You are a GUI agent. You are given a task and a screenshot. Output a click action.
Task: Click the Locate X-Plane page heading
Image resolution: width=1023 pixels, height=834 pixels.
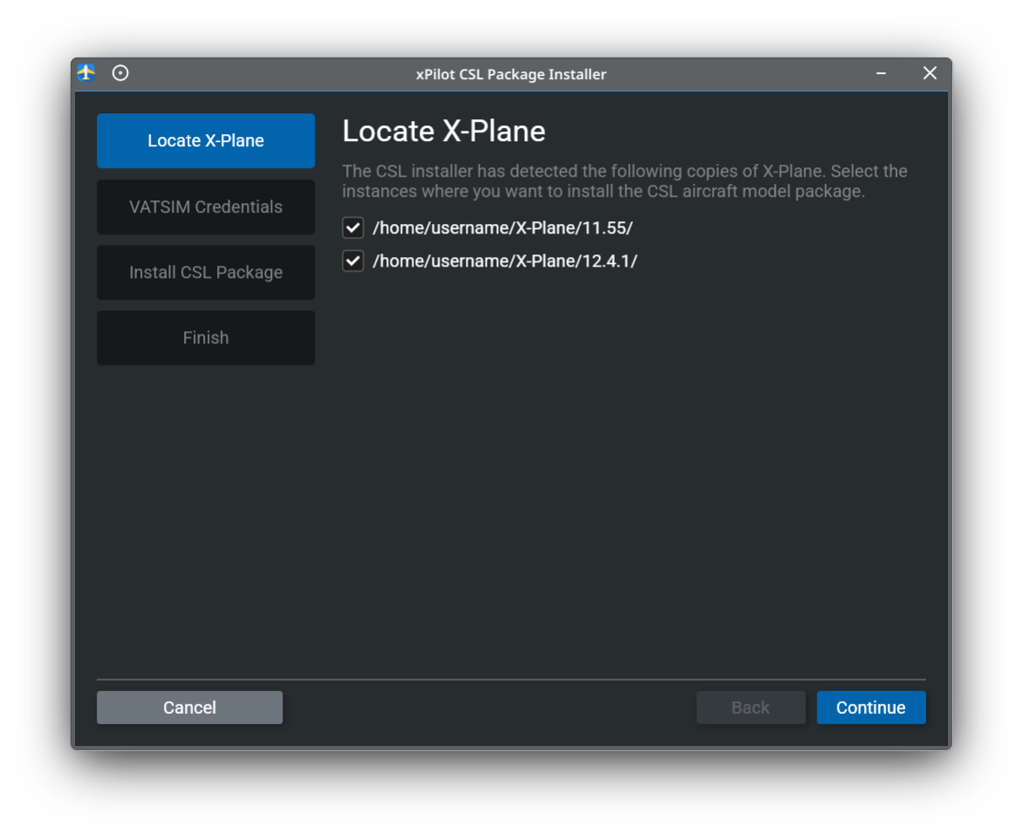click(444, 130)
